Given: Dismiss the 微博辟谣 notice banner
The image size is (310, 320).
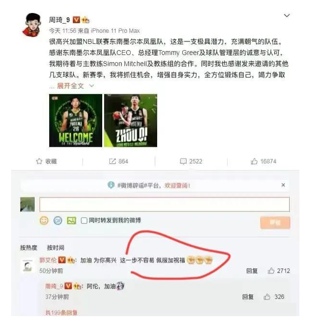Looking at the screenshot, I should (283, 185).
